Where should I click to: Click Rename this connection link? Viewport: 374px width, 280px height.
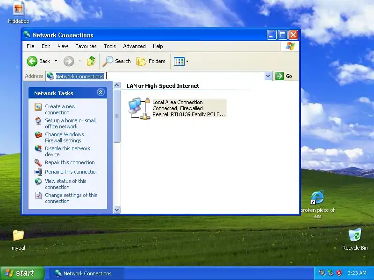pos(72,172)
